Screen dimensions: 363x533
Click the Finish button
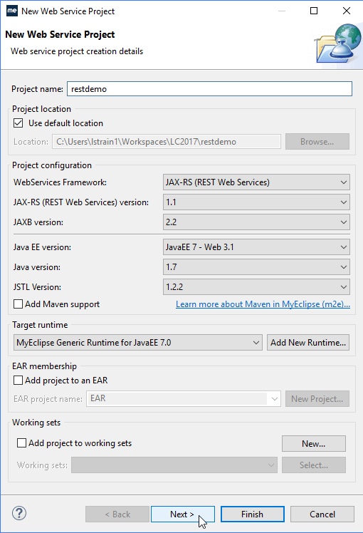(252, 514)
